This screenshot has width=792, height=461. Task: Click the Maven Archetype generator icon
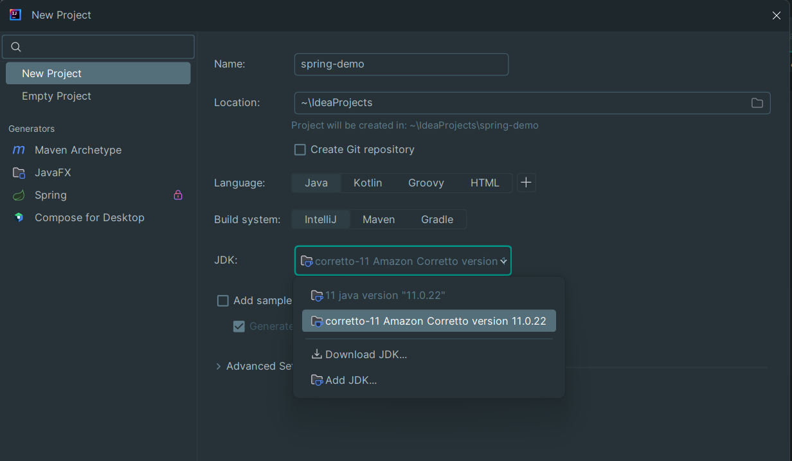tap(19, 150)
